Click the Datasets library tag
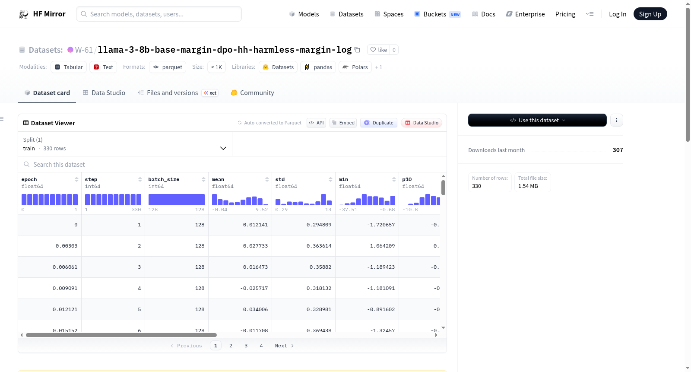Screen dimensions: 691x372 278,67
